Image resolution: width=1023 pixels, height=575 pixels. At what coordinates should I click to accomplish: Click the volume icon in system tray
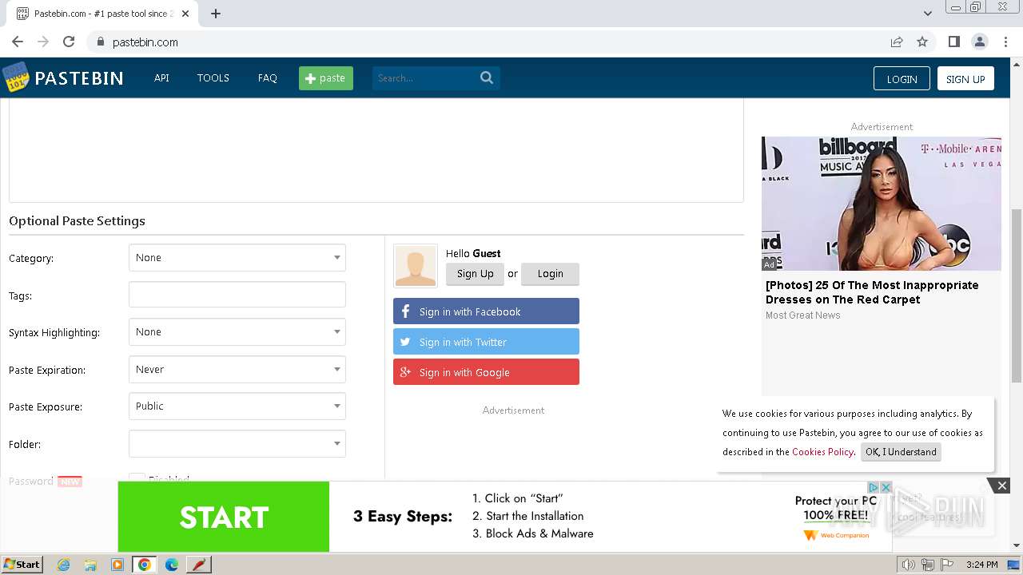909,565
